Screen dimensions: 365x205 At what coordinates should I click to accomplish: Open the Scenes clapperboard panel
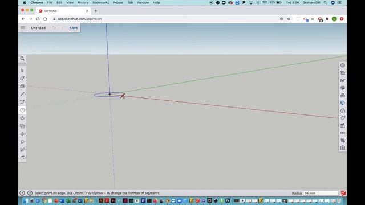pyautogui.click(x=343, y=125)
